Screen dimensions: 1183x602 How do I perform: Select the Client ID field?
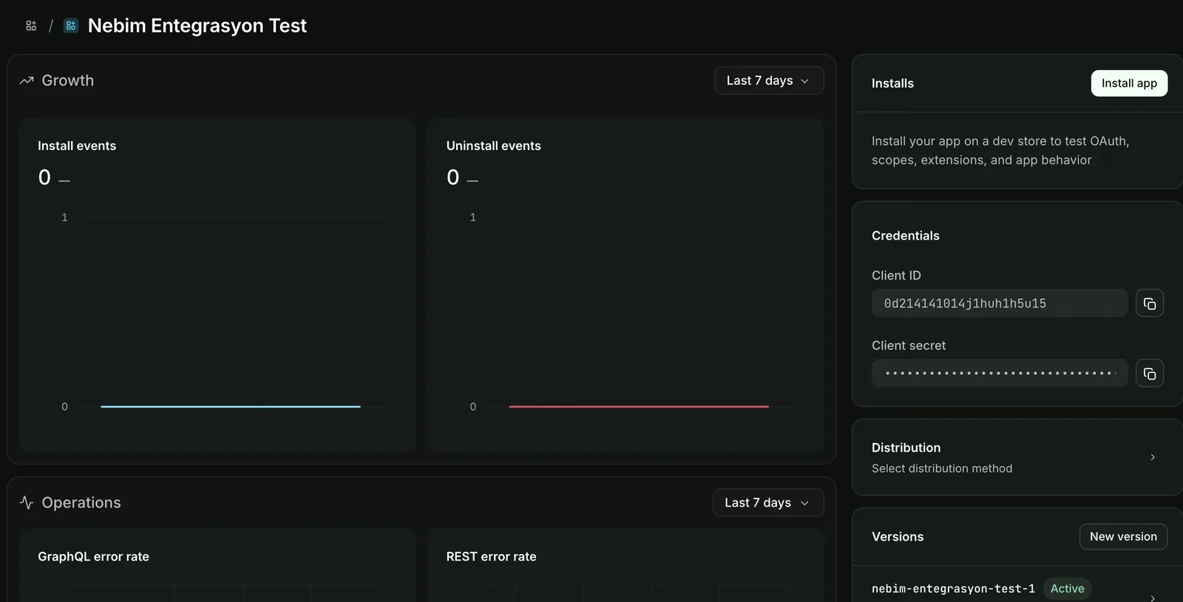(1000, 303)
